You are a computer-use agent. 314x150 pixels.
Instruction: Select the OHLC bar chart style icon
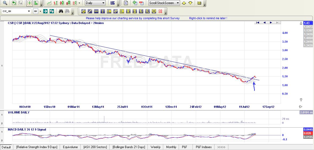[x=55, y=3]
